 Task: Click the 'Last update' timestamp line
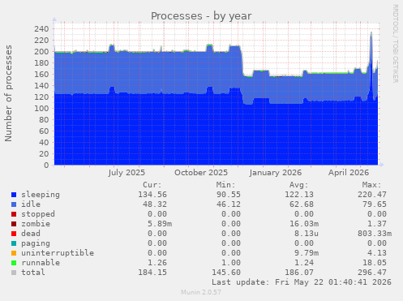[x=302, y=282]
